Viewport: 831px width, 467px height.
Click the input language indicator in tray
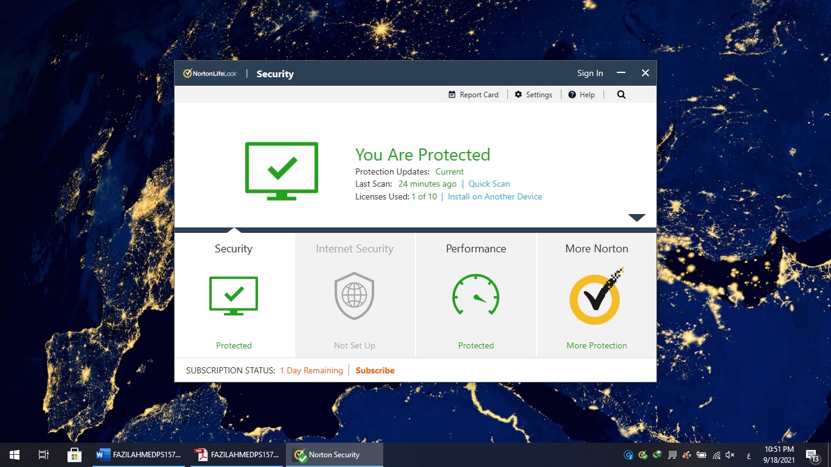748,456
